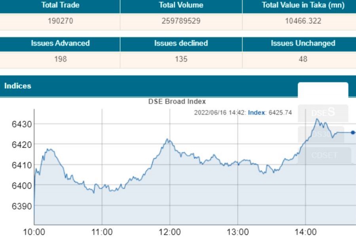
Task: Click the Issues Advanced header
Action: click(x=60, y=43)
